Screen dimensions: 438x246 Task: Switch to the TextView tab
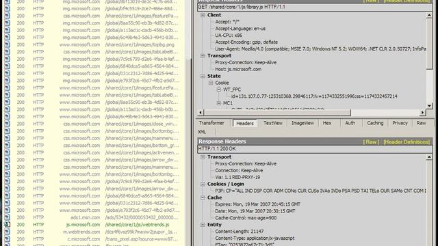coord(273,123)
